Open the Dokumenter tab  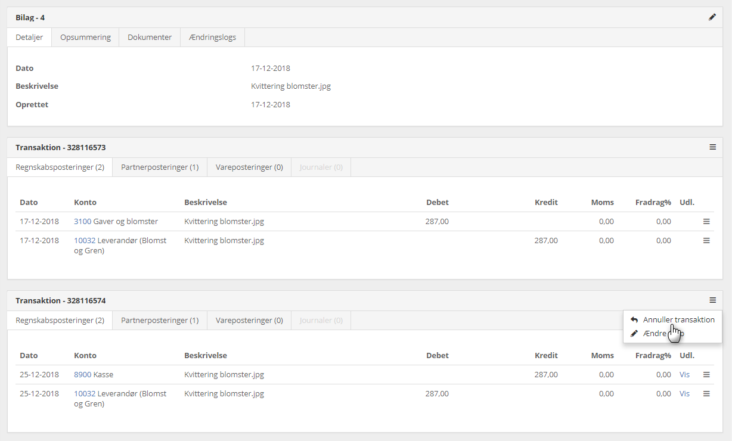click(150, 37)
